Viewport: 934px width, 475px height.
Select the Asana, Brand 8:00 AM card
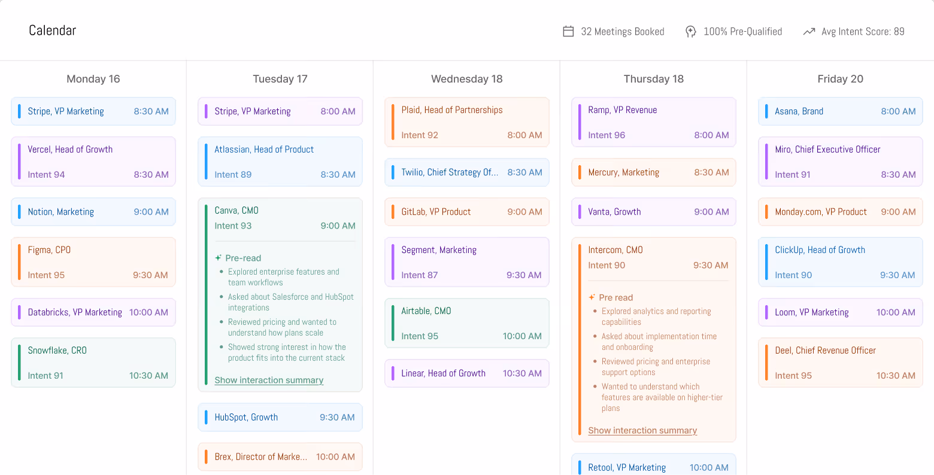pos(841,111)
